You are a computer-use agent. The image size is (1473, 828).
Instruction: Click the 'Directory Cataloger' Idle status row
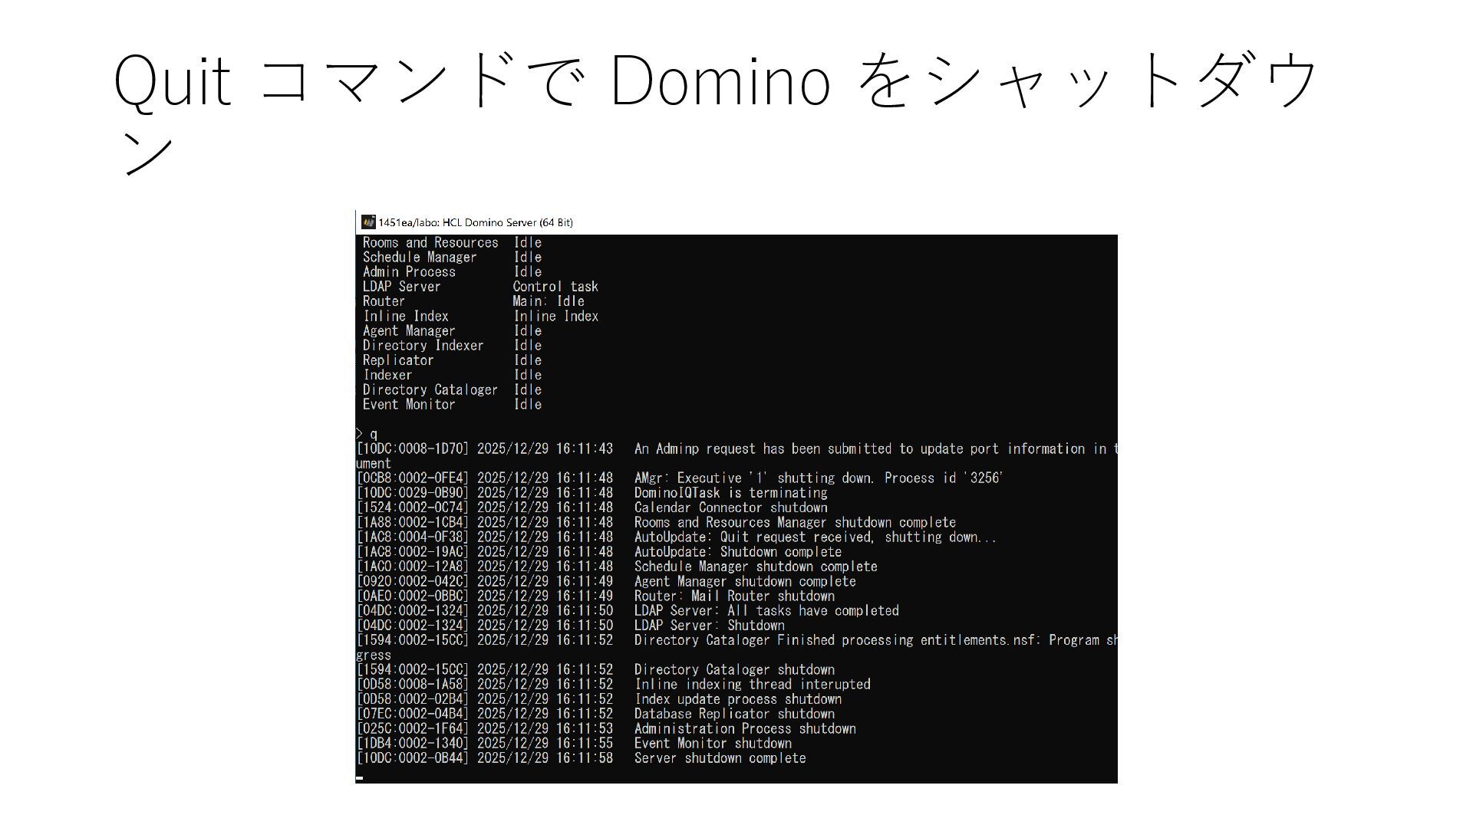coord(452,389)
